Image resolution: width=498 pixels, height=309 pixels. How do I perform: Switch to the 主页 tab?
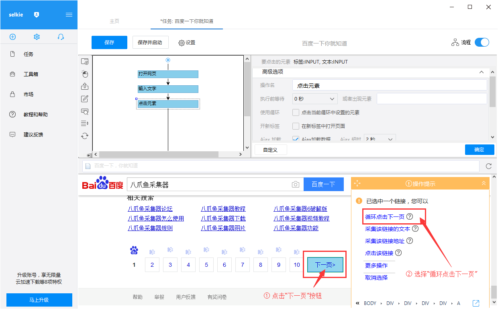114,21
